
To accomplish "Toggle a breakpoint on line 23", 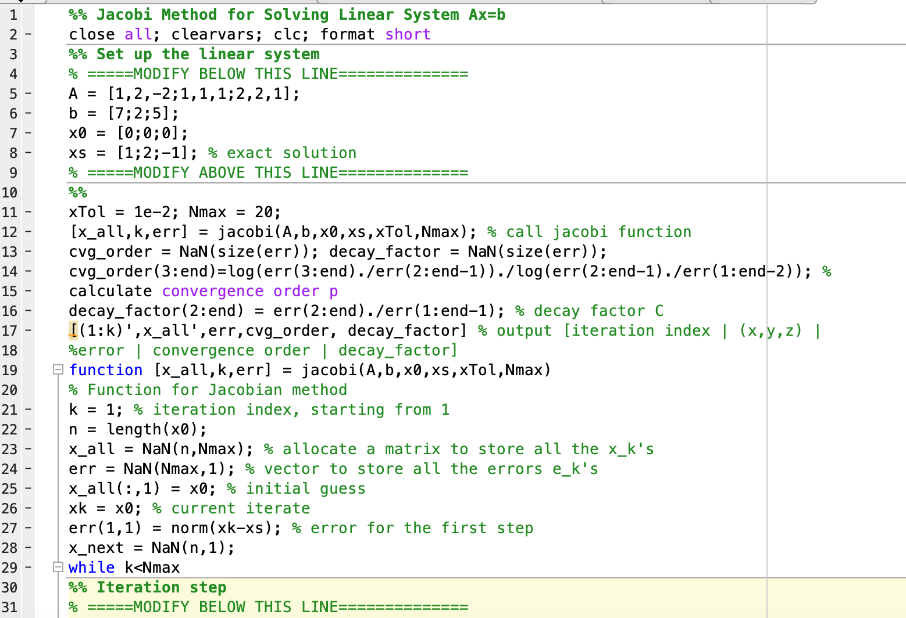I will (x=27, y=449).
